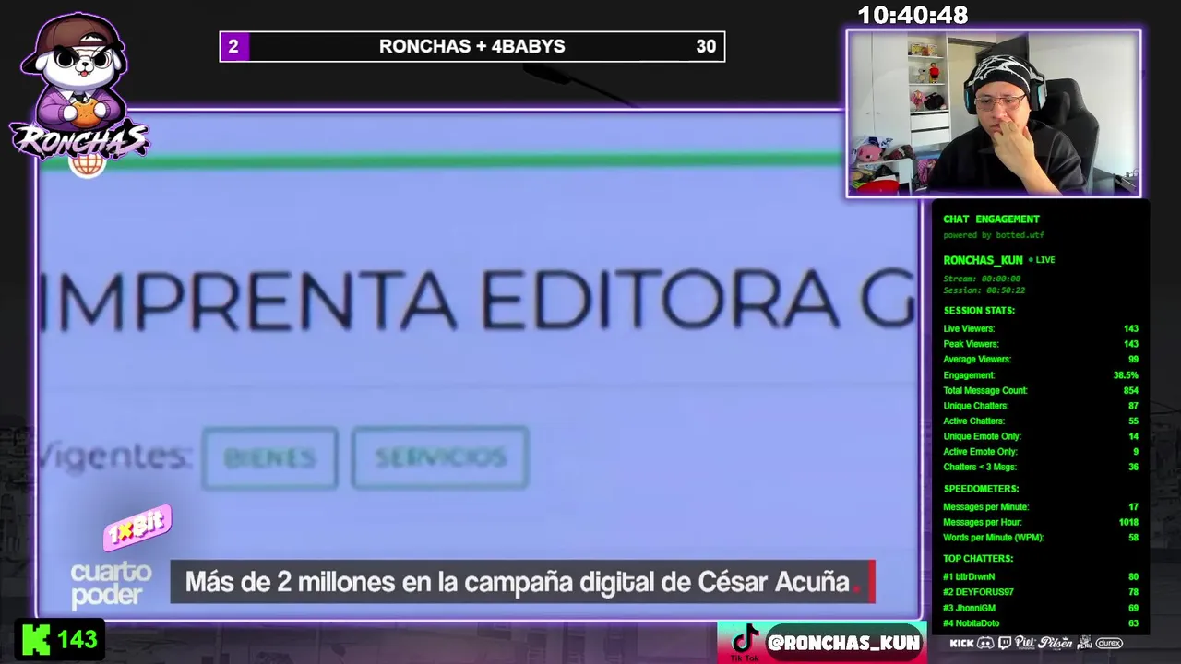
Task: Click the 10:40:48 clock
Action: (x=913, y=16)
